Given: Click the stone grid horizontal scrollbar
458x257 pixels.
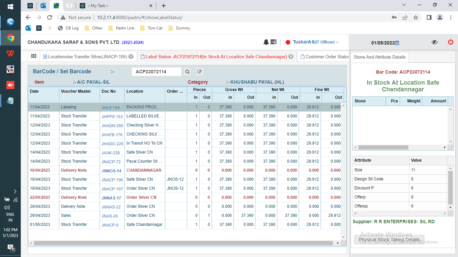Looking at the screenshot, I should pos(383,147).
